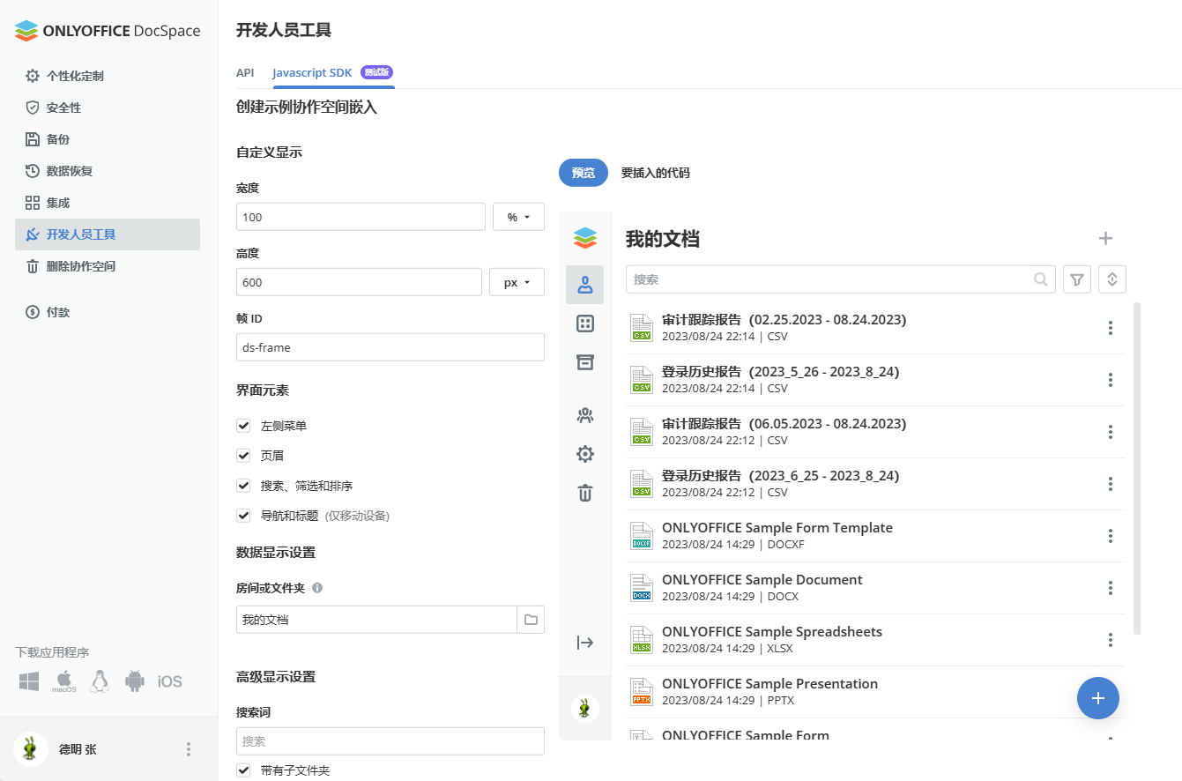Show the 预览 preview tab
The width and height of the screenshot is (1182, 781).
584,173
